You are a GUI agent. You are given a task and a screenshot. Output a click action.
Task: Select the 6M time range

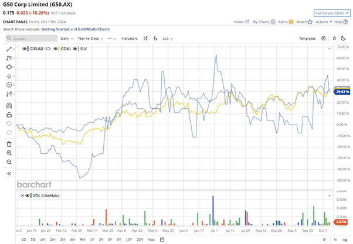(x=72, y=240)
